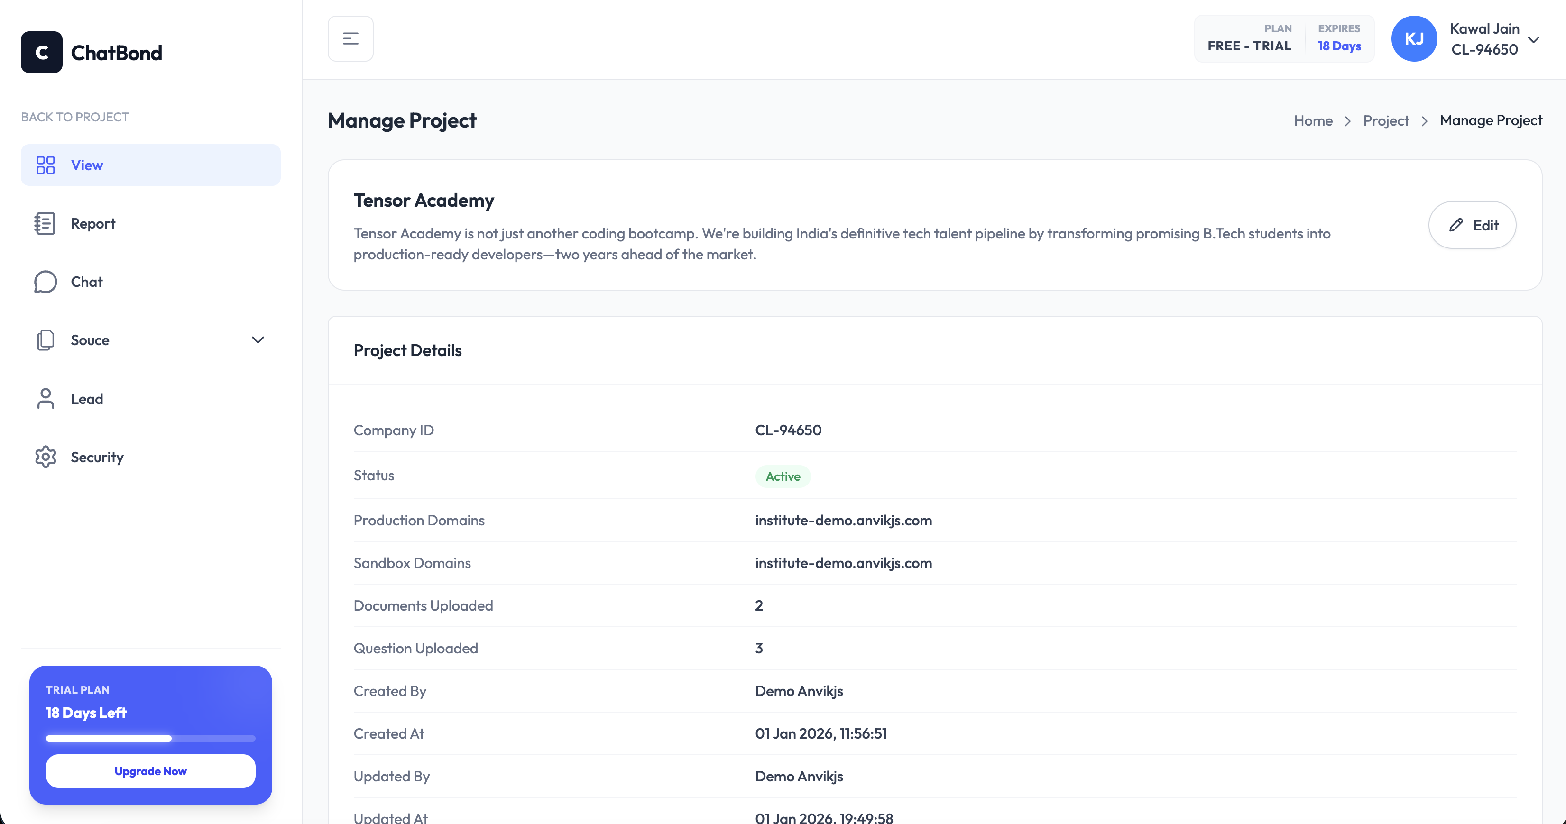Click the Edit button on Tensor Academy

pyautogui.click(x=1473, y=224)
